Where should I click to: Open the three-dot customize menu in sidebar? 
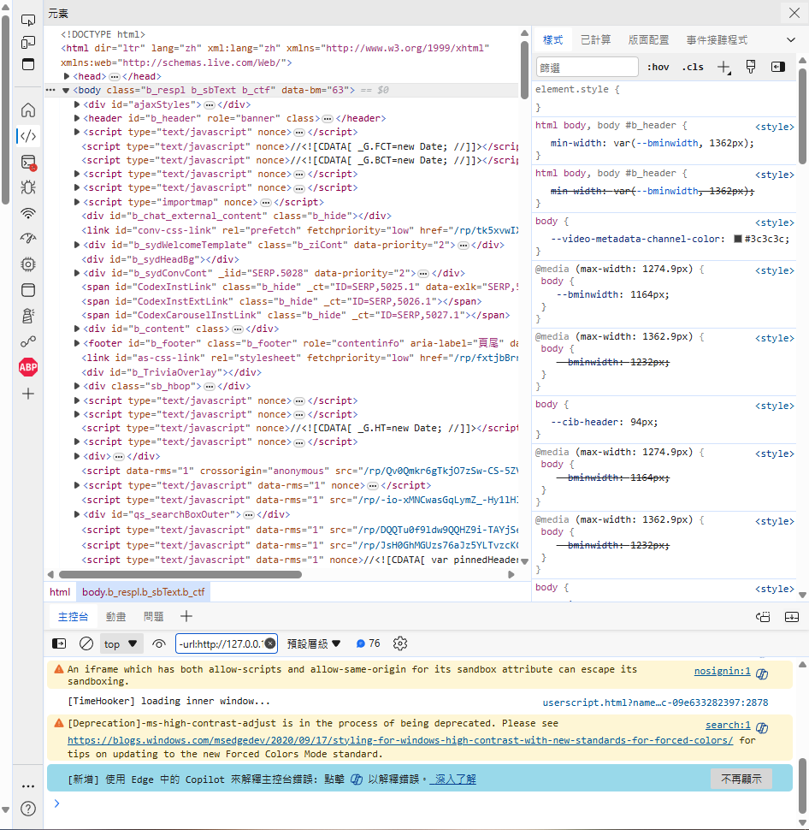pyautogui.click(x=28, y=786)
